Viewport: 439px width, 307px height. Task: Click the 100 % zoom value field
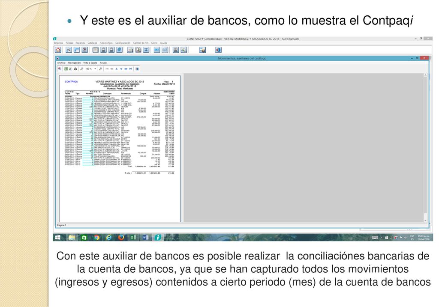tap(88, 69)
